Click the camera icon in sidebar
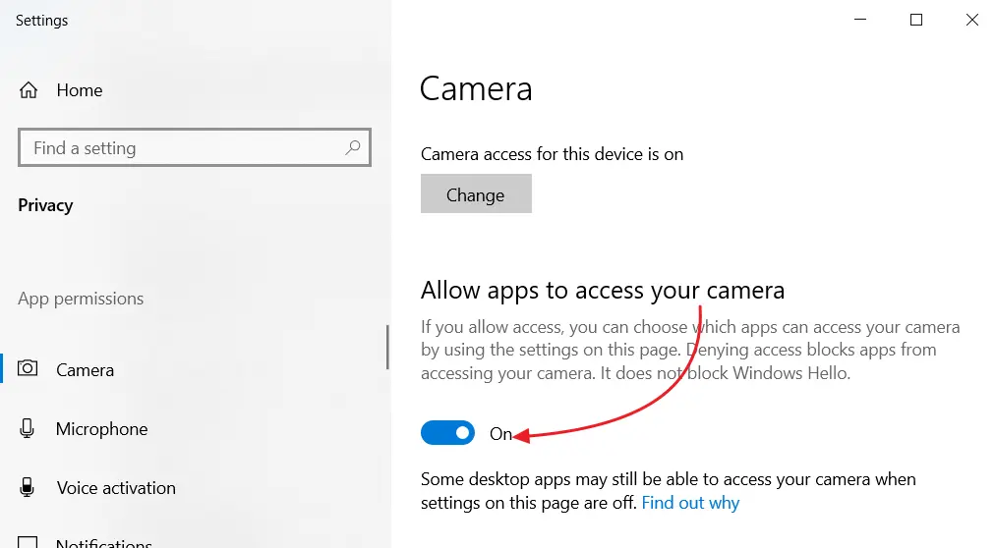The width and height of the screenshot is (995, 548). (29, 369)
